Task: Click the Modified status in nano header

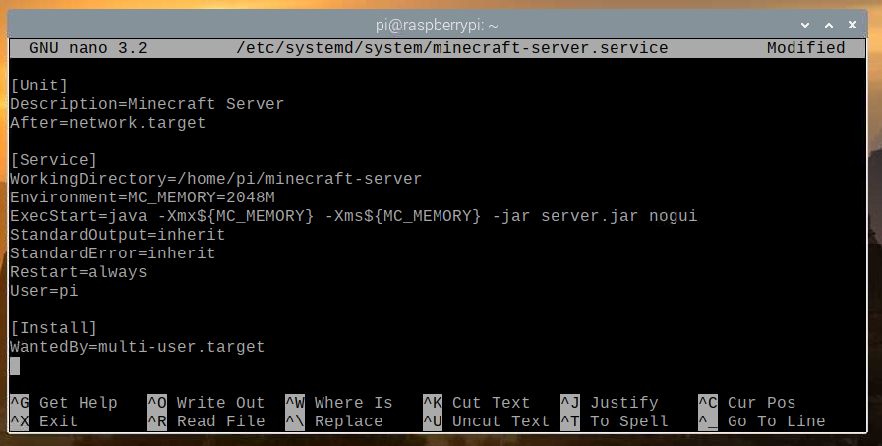Action: 805,47
